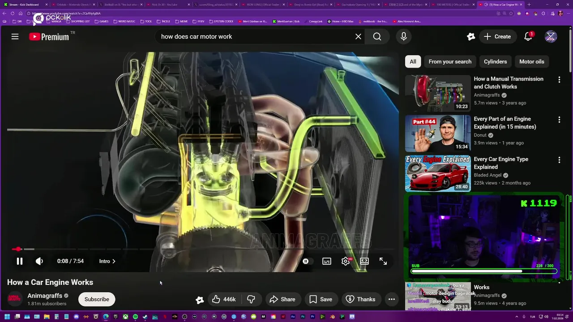
Task: Dislike the video
Action: coord(251,299)
